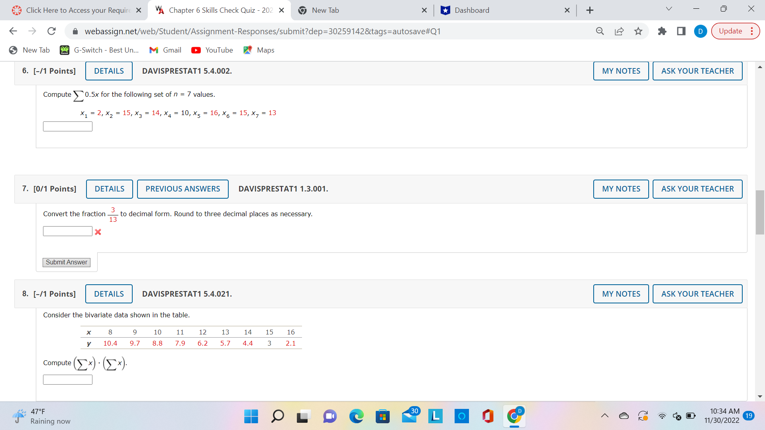This screenshot has height=430, width=765.
Task: Open the zoom magnifier in address bar
Action: pyautogui.click(x=600, y=31)
